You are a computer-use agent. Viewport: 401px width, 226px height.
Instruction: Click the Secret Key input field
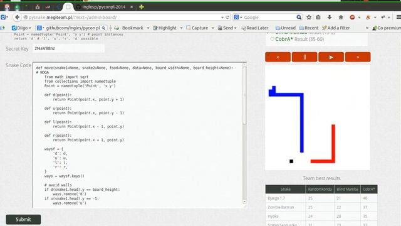(68, 48)
